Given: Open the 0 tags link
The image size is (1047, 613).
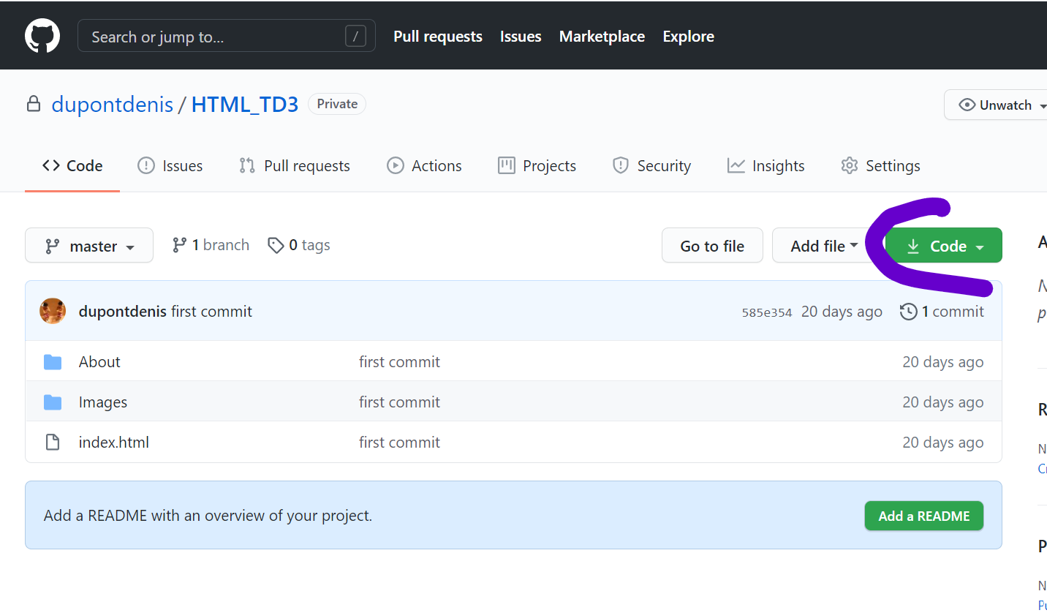Looking at the screenshot, I should pyautogui.click(x=299, y=245).
